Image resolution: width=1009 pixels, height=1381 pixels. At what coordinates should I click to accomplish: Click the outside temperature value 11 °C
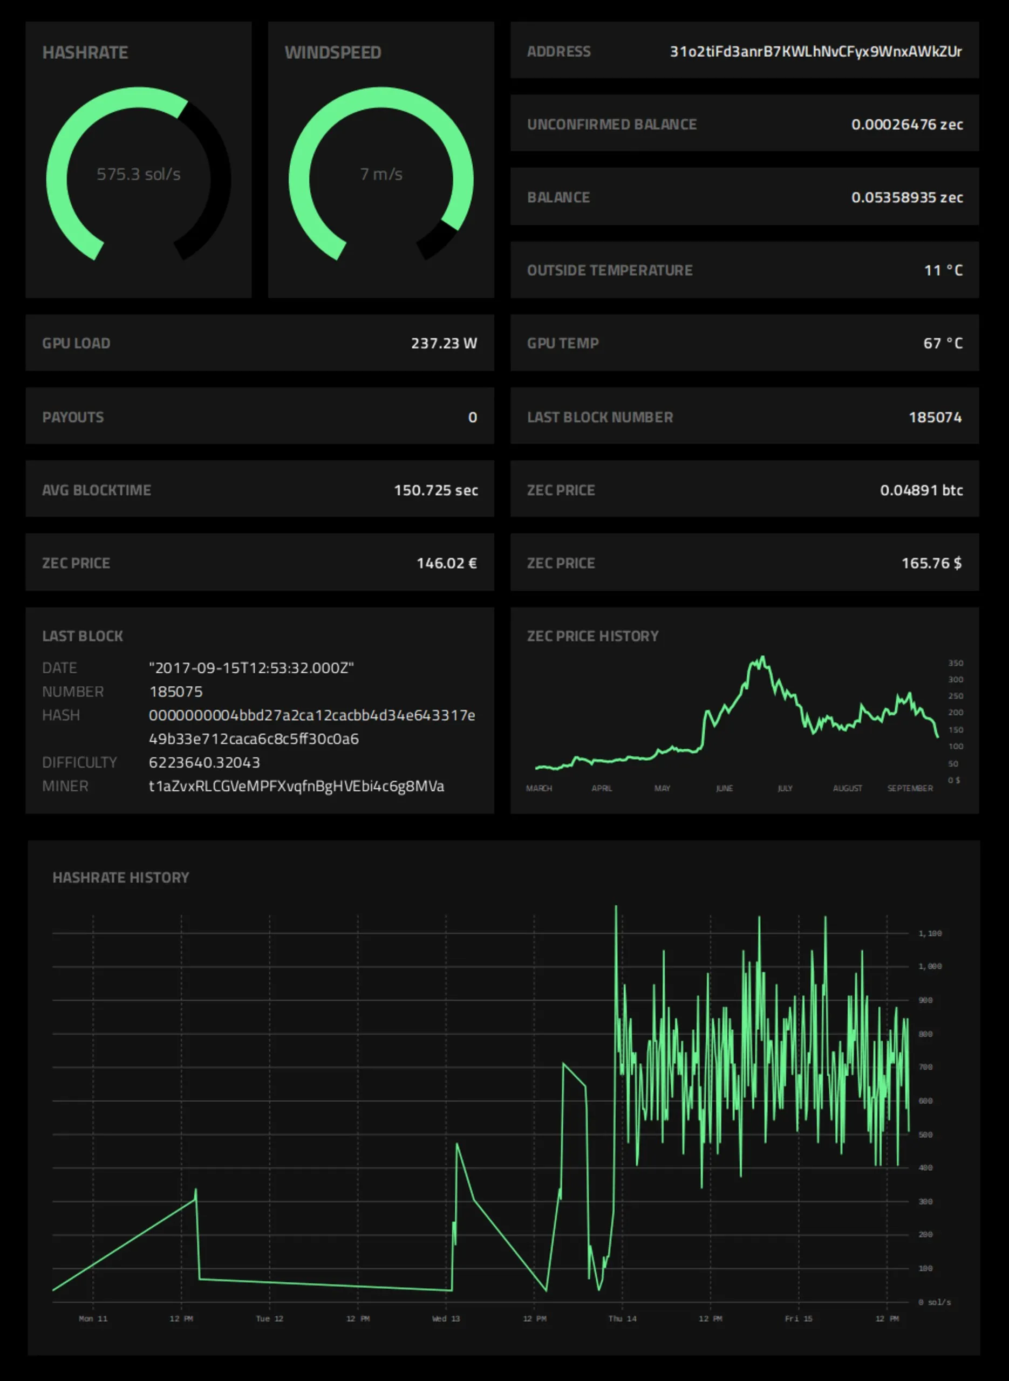(943, 270)
